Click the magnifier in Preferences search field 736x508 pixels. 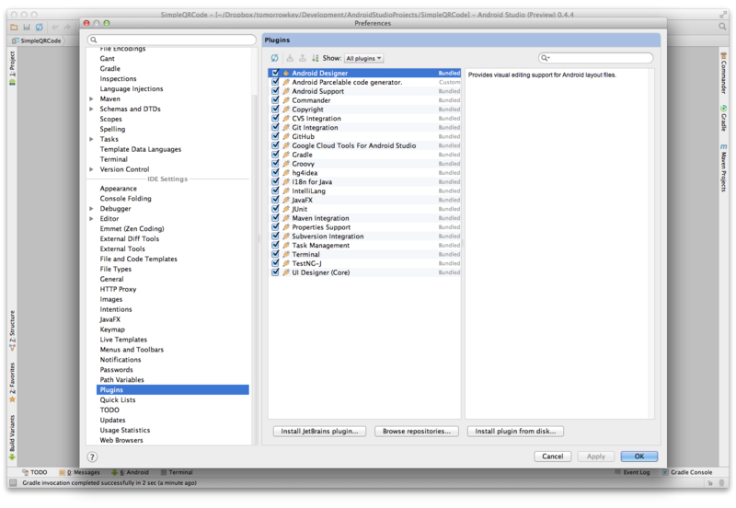coord(94,40)
